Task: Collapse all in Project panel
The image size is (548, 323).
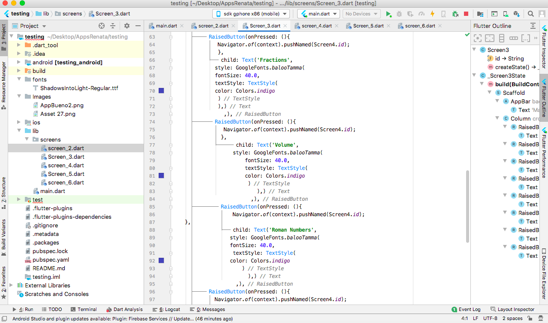Action: coord(113,26)
